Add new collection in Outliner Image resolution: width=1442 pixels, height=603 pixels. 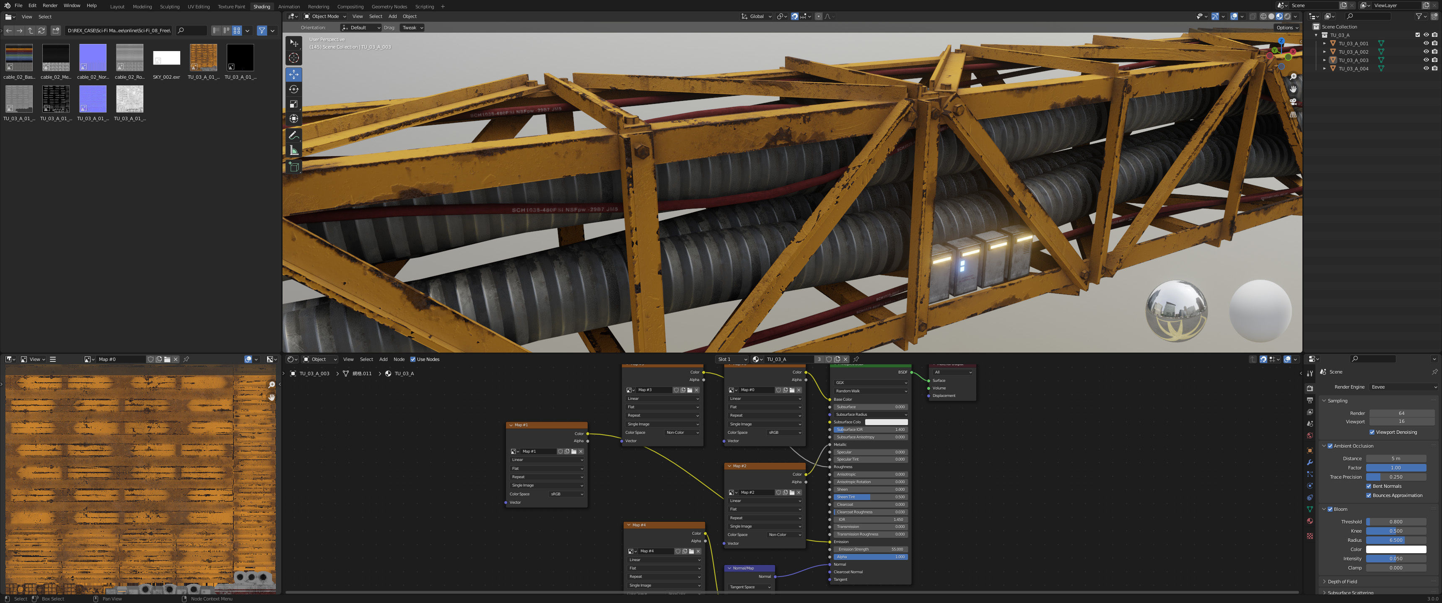[1434, 17]
